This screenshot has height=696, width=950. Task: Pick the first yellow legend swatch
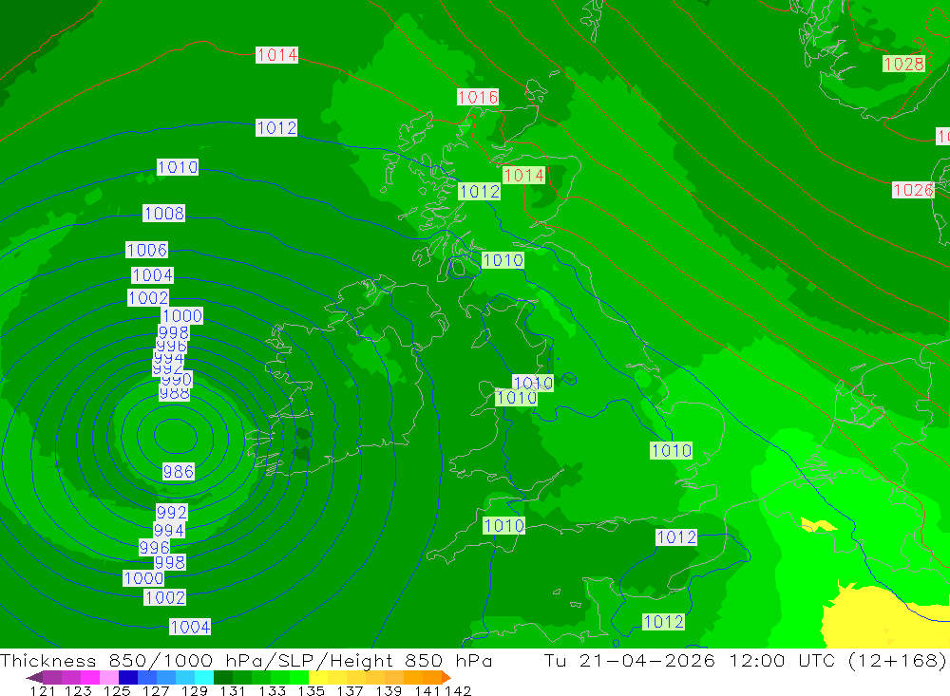tap(318, 677)
